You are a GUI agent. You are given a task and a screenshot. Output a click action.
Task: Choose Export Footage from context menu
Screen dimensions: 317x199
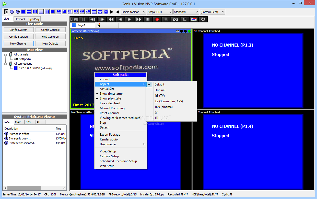(x=121, y=135)
